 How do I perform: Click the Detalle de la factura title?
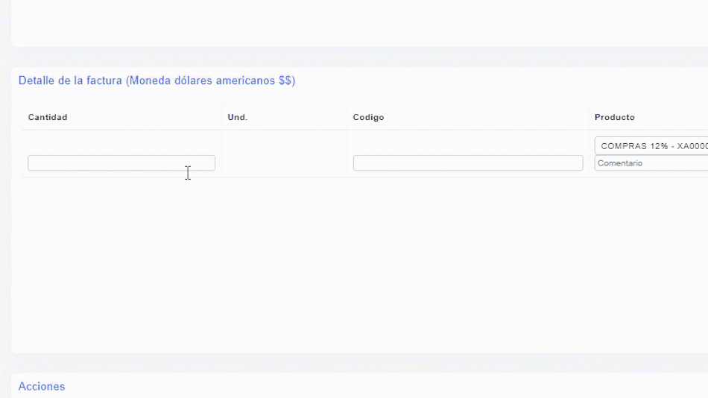click(x=70, y=80)
